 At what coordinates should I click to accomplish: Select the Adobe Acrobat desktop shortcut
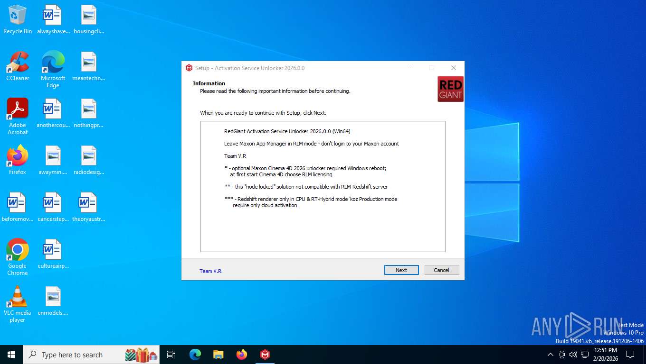tap(18, 117)
